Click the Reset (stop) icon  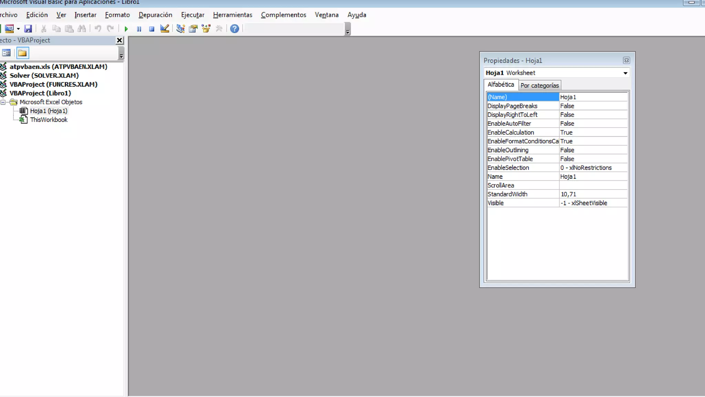coord(151,29)
